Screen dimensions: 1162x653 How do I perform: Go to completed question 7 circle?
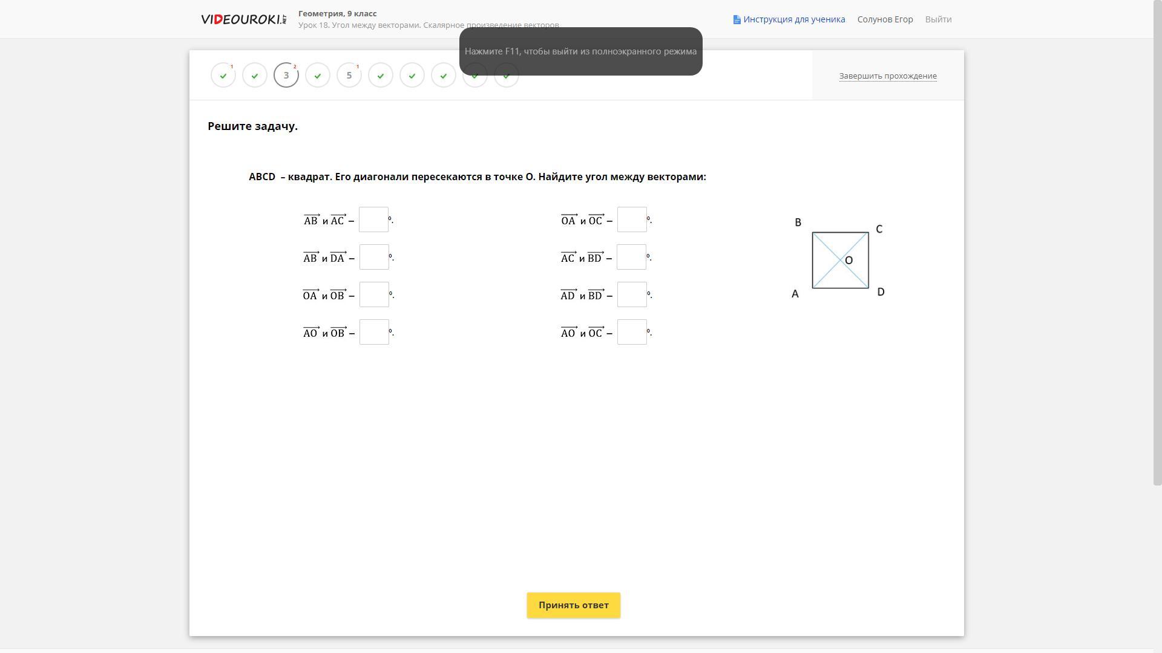coord(412,75)
